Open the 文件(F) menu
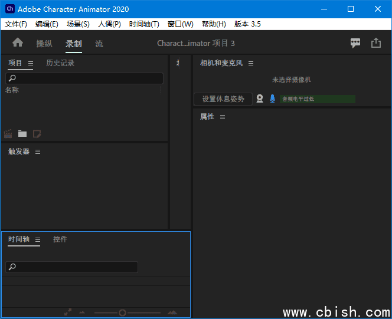 [16, 24]
